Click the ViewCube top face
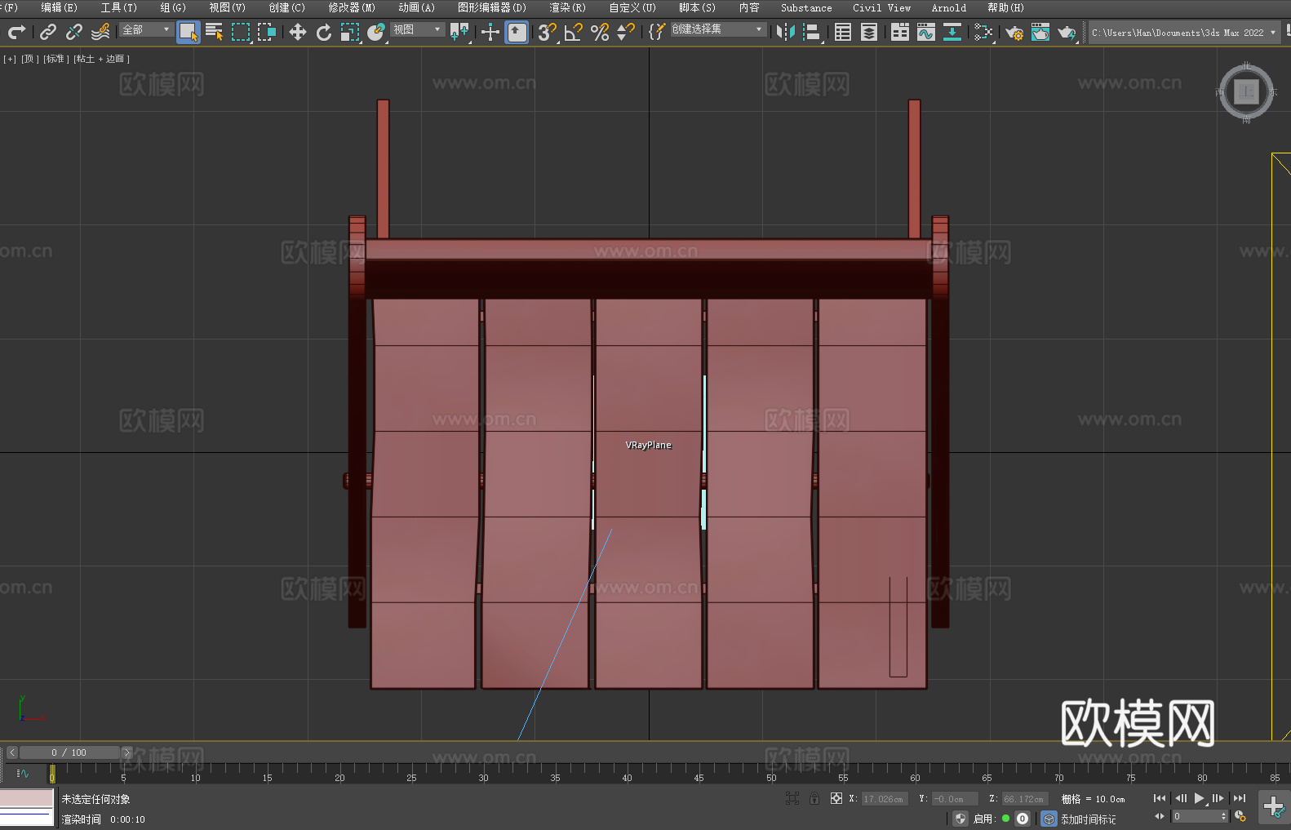 tap(1246, 91)
